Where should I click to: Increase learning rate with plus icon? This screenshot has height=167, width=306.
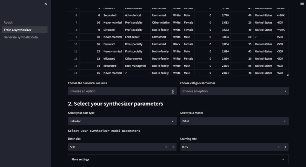[x=285, y=147]
